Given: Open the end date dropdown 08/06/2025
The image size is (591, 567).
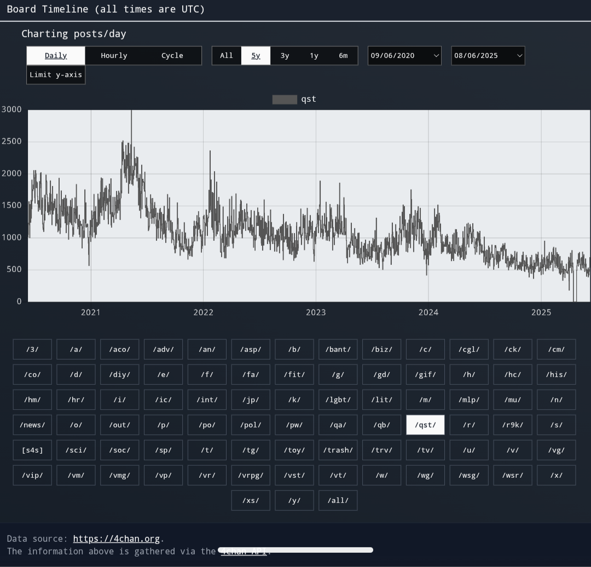Looking at the screenshot, I should click(488, 56).
